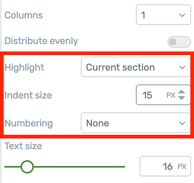Click the PX unit in Indent size field
Screen dimensions: 194x183
click(171, 95)
